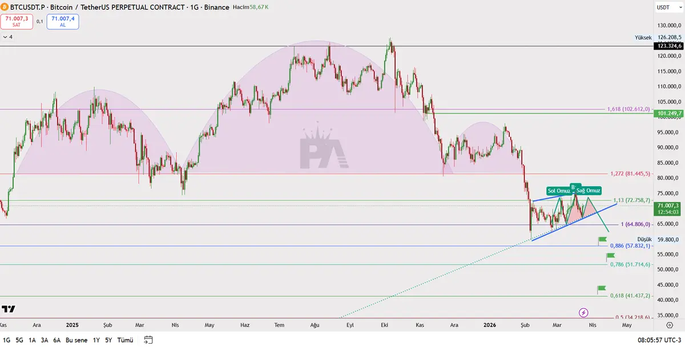685x347 pixels.
Task: Click the 0,1 spread value
Action: tap(40, 22)
